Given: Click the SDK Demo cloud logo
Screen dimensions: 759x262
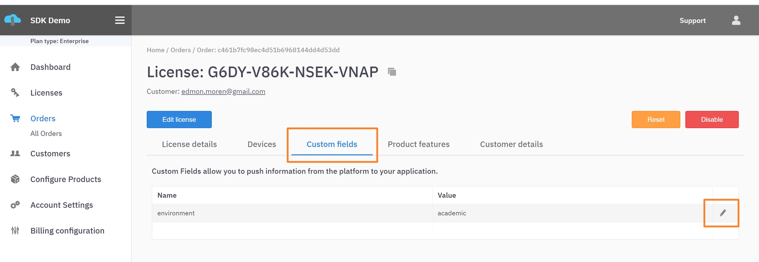Looking at the screenshot, I should (x=13, y=20).
